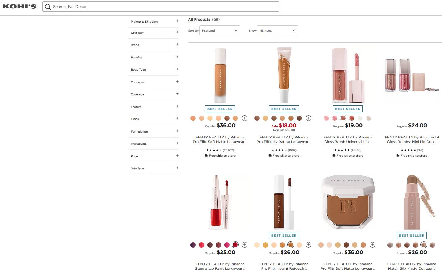Viewport: 442px width, 271px height.
Task: Open the Stunna Lip Paint Longwear title
Action: pos(220,266)
